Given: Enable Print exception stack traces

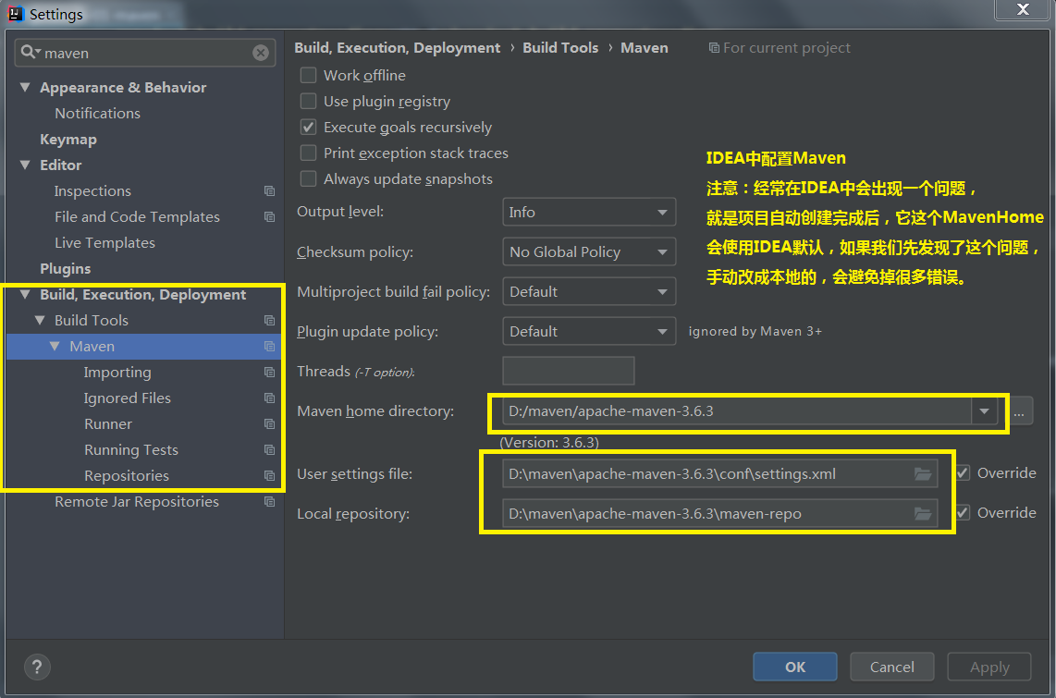Looking at the screenshot, I should pos(309,153).
